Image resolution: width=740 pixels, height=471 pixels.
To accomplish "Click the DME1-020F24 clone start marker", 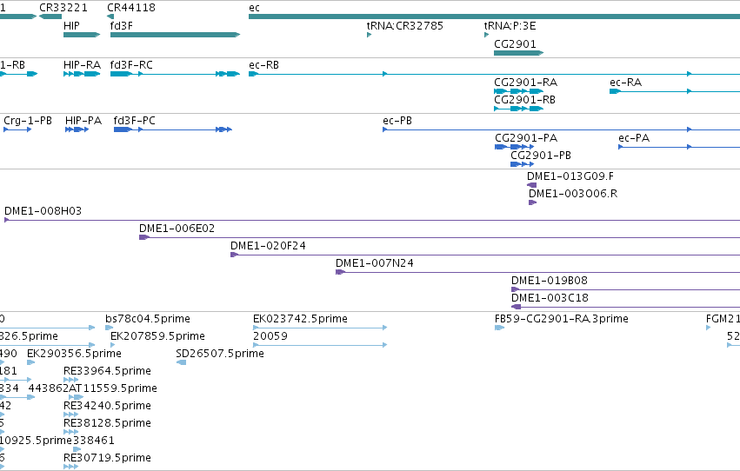I will (x=234, y=255).
